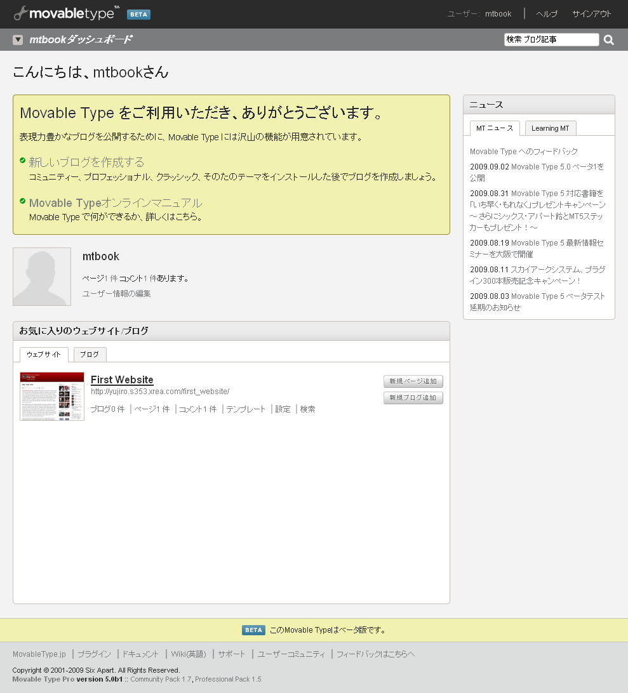
Task: Open the テンプレート link
Action: click(x=246, y=409)
